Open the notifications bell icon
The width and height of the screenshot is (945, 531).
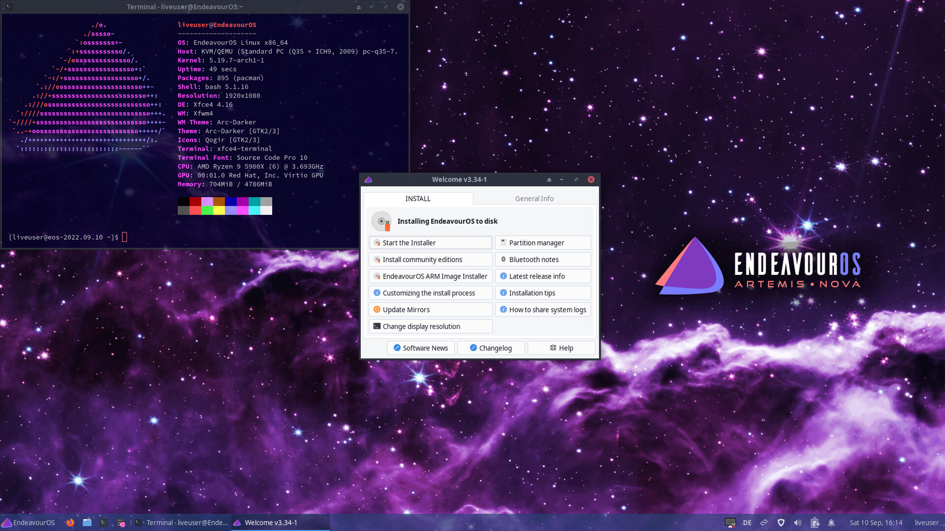[x=832, y=523]
